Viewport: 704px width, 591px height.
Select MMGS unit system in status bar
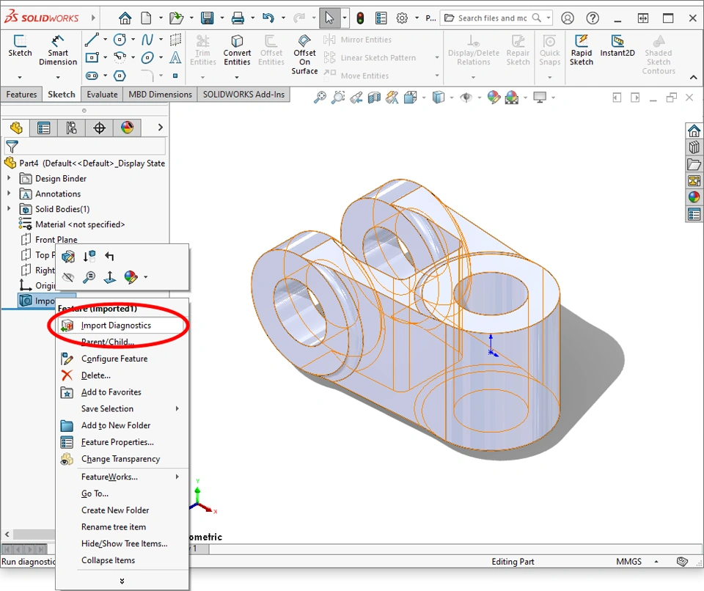628,562
